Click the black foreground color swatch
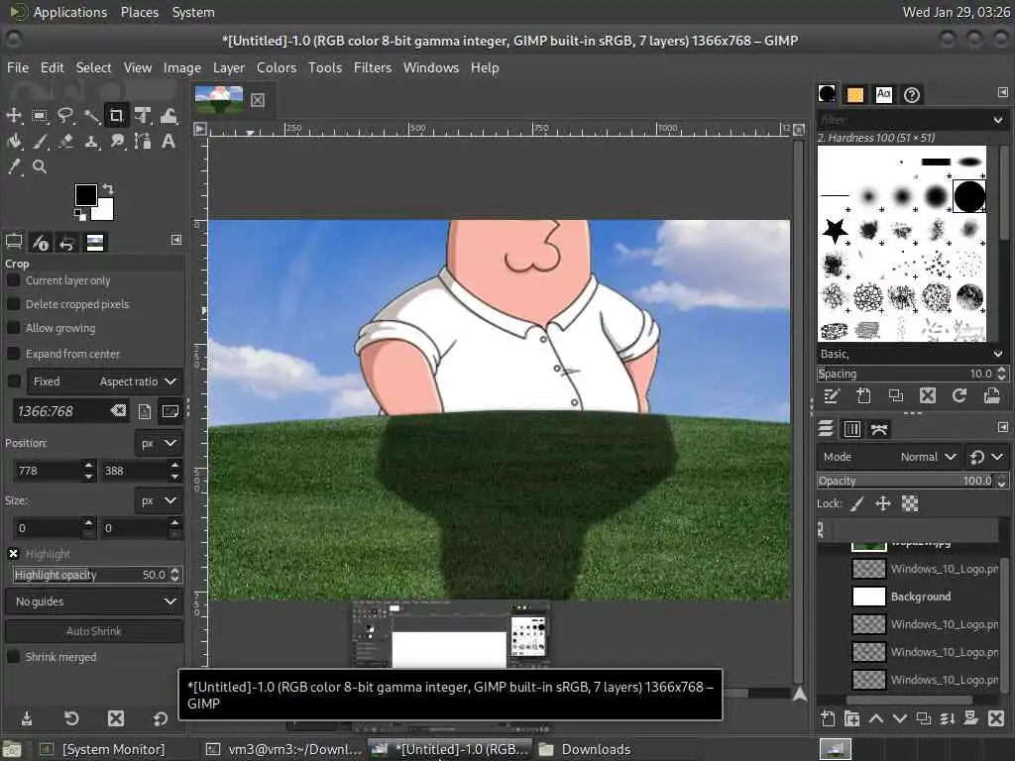Screen dimensions: 1015x761 (86, 195)
